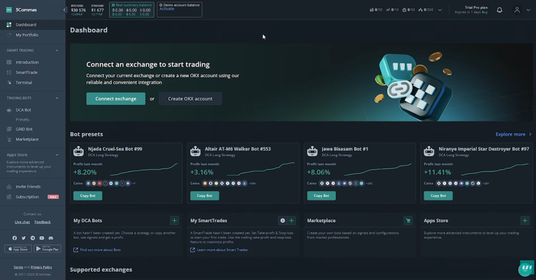Viewport: 536px width, 280px height.
Task: Expand the account menu chevron
Action: tap(528, 10)
